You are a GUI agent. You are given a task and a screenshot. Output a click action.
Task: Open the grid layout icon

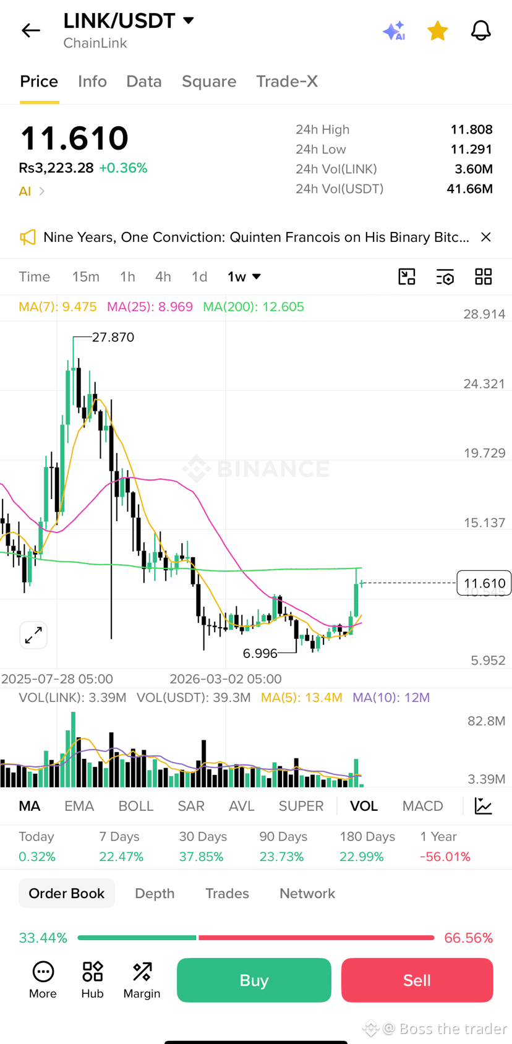(484, 276)
